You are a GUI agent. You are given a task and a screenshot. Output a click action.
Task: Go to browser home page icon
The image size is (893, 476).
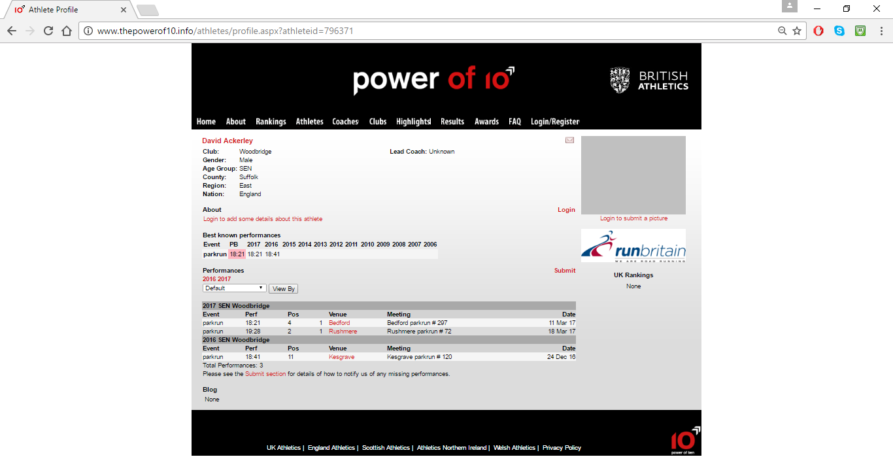click(x=66, y=31)
